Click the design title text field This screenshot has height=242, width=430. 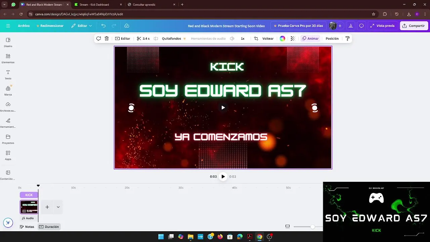(x=226, y=26)
